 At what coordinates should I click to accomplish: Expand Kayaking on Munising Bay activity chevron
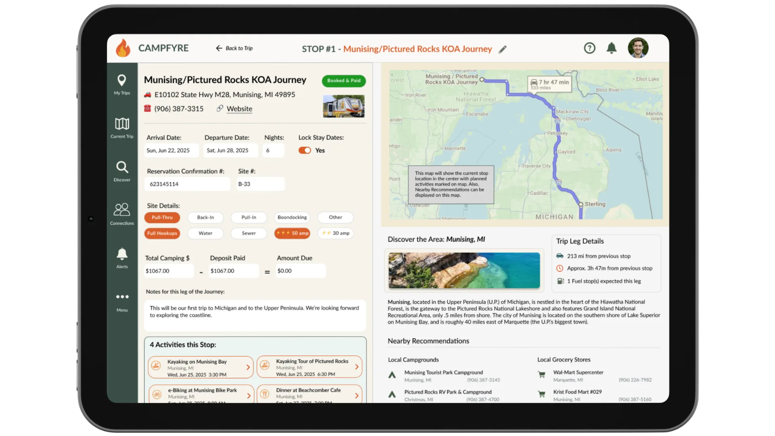click(x=248, y=367)
